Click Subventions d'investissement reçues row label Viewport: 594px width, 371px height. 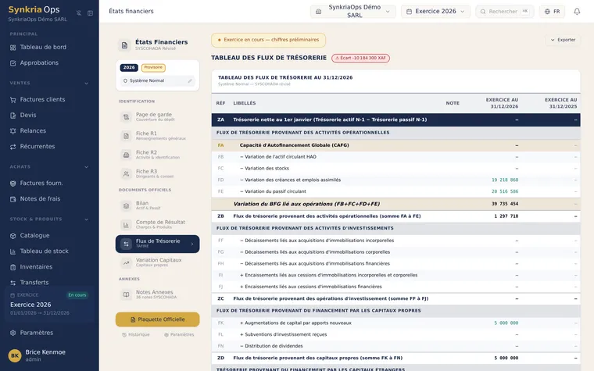(284, 334)
